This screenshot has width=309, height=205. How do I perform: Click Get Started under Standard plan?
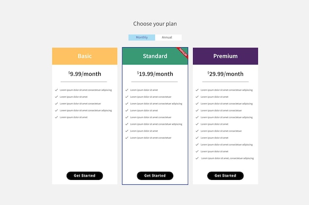[x=155, y=176]
